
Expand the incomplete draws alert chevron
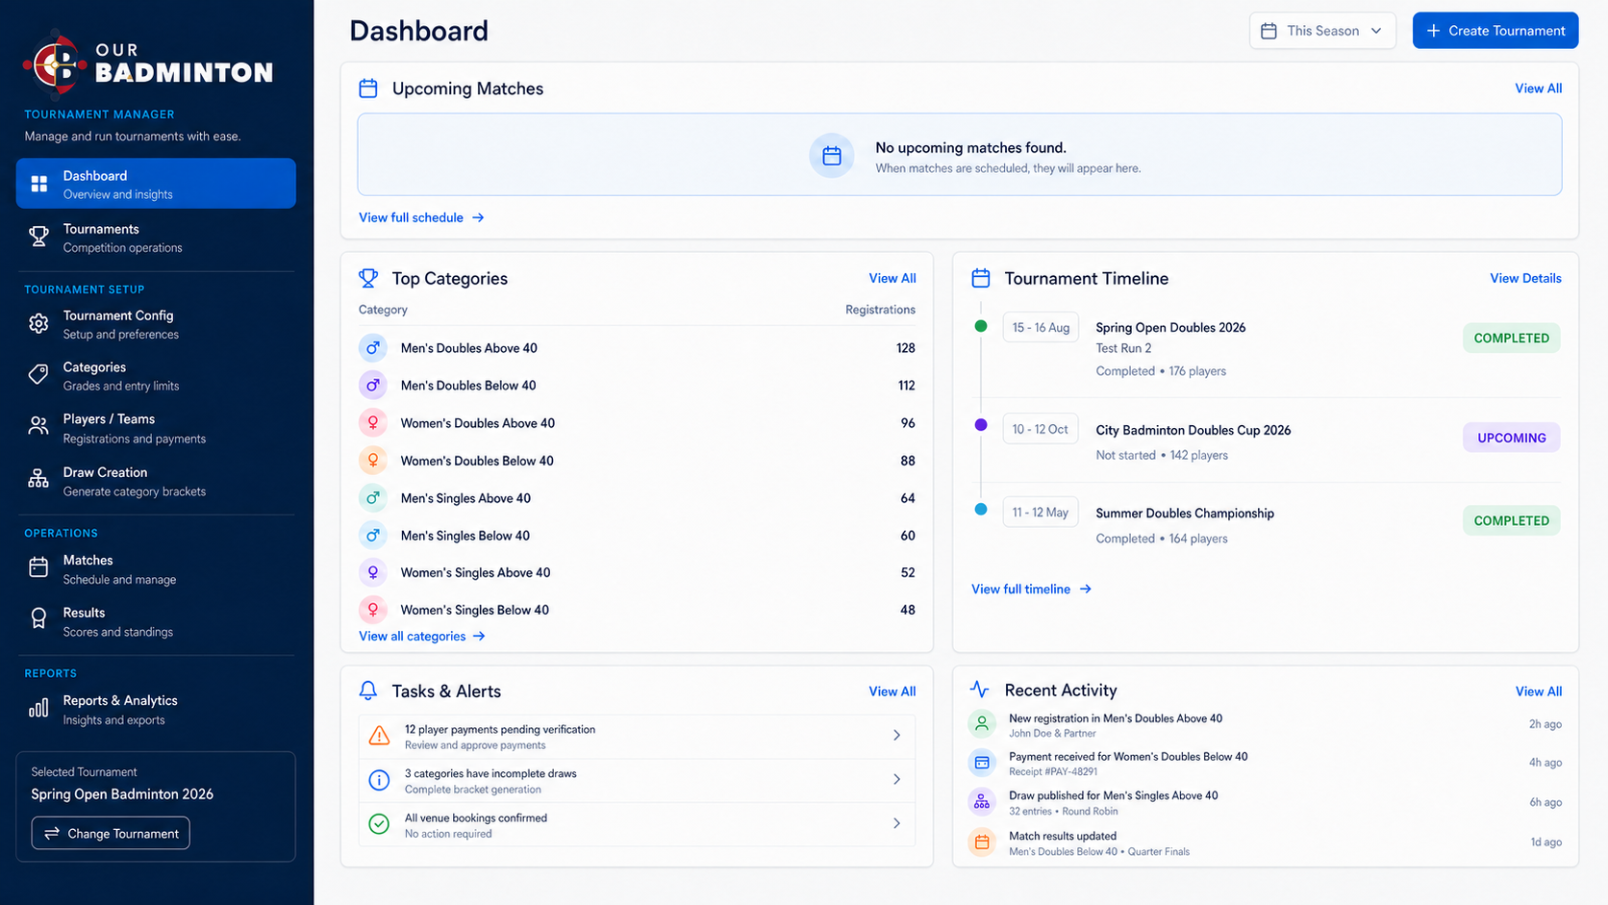coord(896,780)
